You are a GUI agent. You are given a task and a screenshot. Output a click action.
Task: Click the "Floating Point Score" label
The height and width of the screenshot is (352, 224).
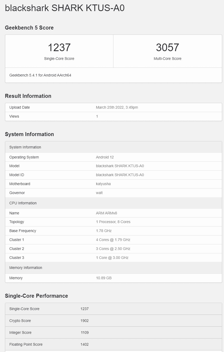pyautogui.click(x=26, y=344)
